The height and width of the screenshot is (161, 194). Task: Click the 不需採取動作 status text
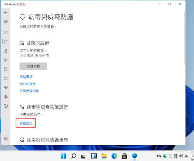(31, 115)
